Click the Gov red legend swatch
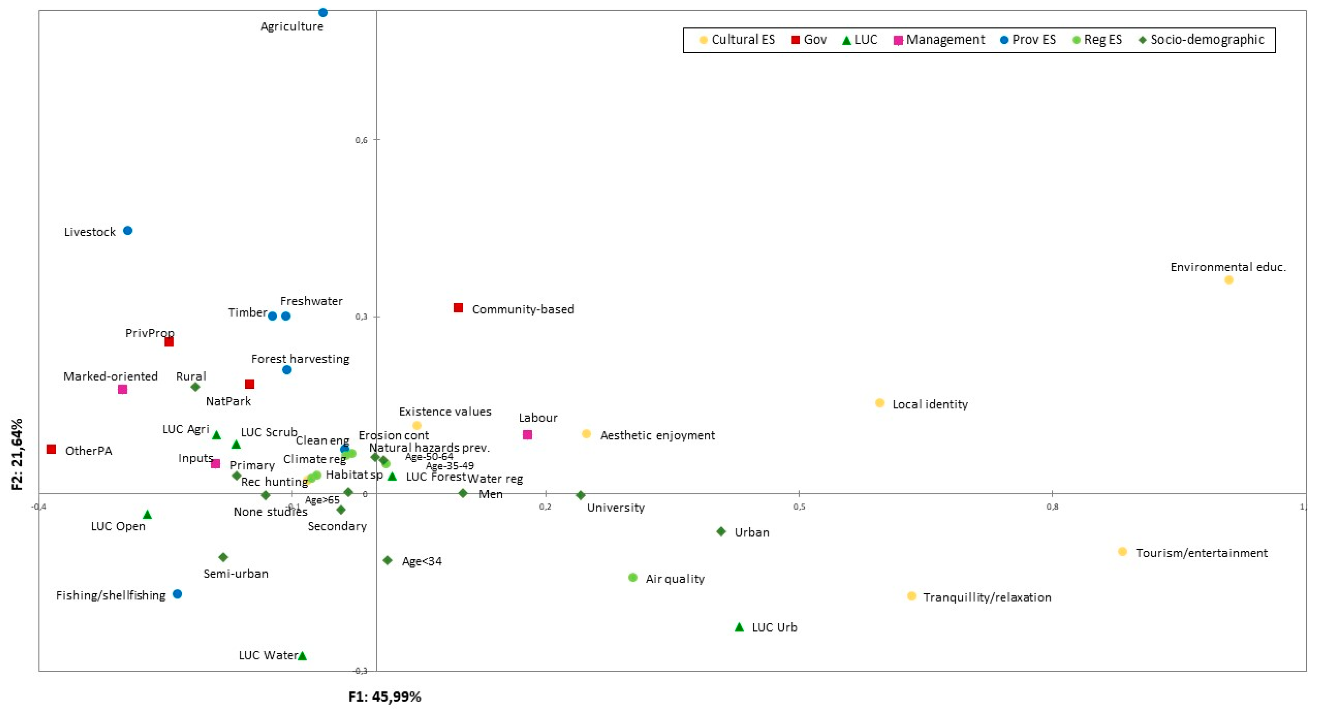The width and height of the screenshot is (1318, 710). (x=796, y=40)
